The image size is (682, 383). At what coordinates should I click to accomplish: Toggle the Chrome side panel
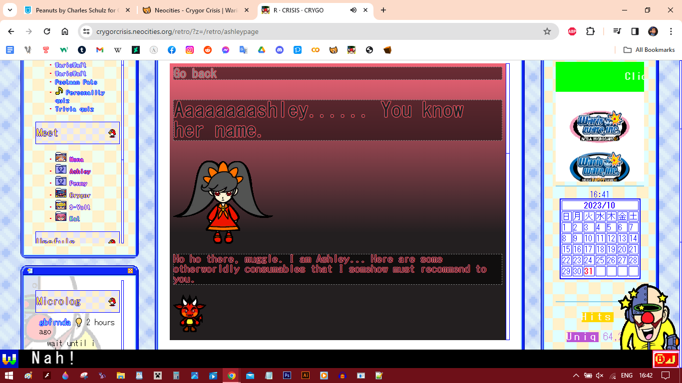(x=635, y=31)
